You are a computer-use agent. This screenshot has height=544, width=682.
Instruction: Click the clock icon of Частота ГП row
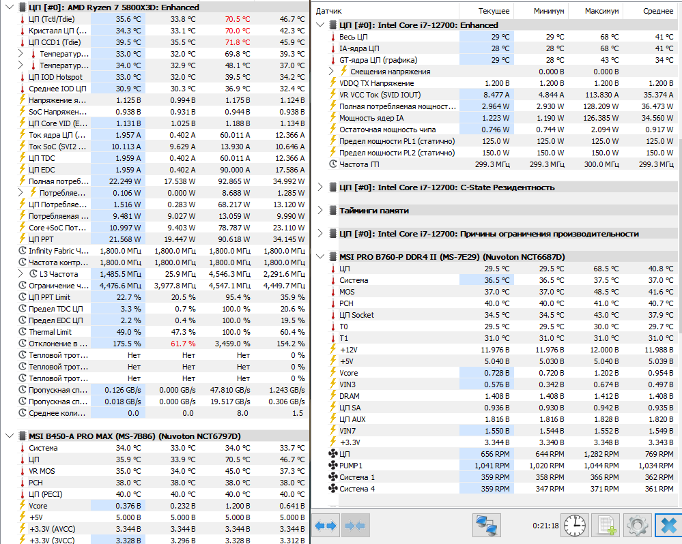(333, 164)
